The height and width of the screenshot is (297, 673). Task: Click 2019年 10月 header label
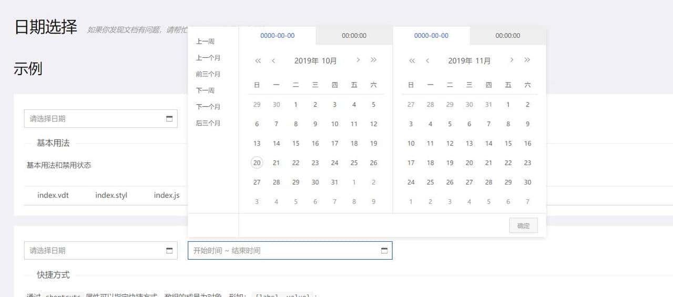click(x=315, y=60)
